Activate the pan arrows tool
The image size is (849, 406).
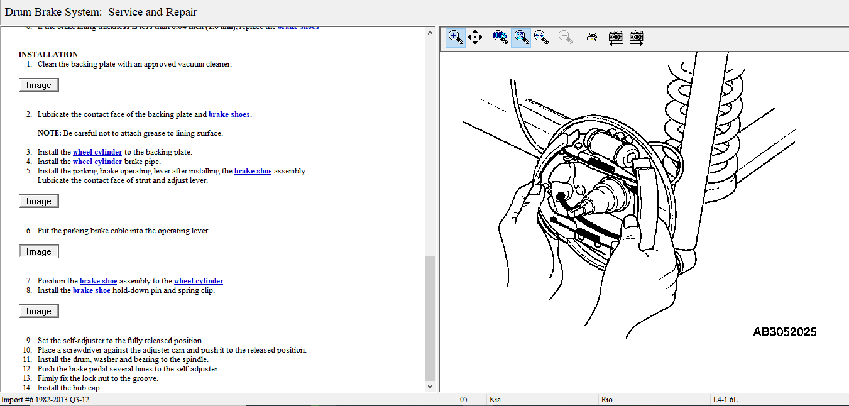point(475,37)
